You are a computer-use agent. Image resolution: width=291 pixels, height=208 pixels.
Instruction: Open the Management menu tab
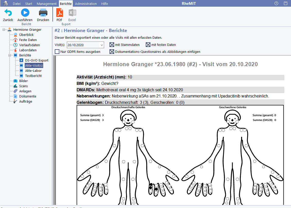tap(47, 4)
